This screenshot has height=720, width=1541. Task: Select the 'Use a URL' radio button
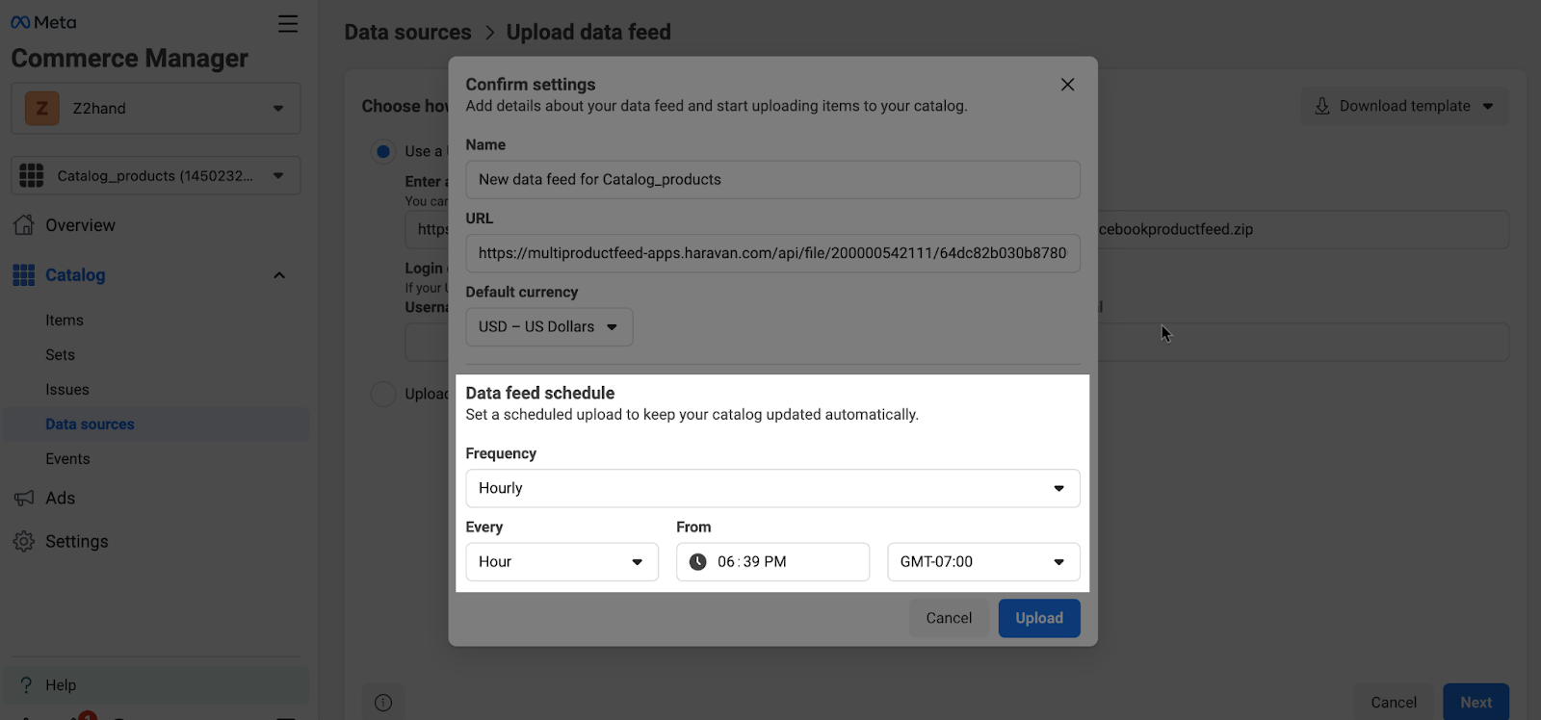[x=383, y=151]
